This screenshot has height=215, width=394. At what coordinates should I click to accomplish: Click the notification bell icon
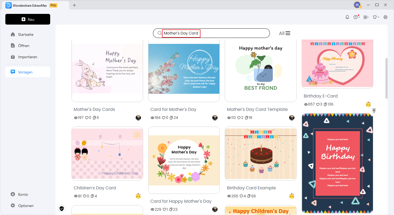pos(347,17)
